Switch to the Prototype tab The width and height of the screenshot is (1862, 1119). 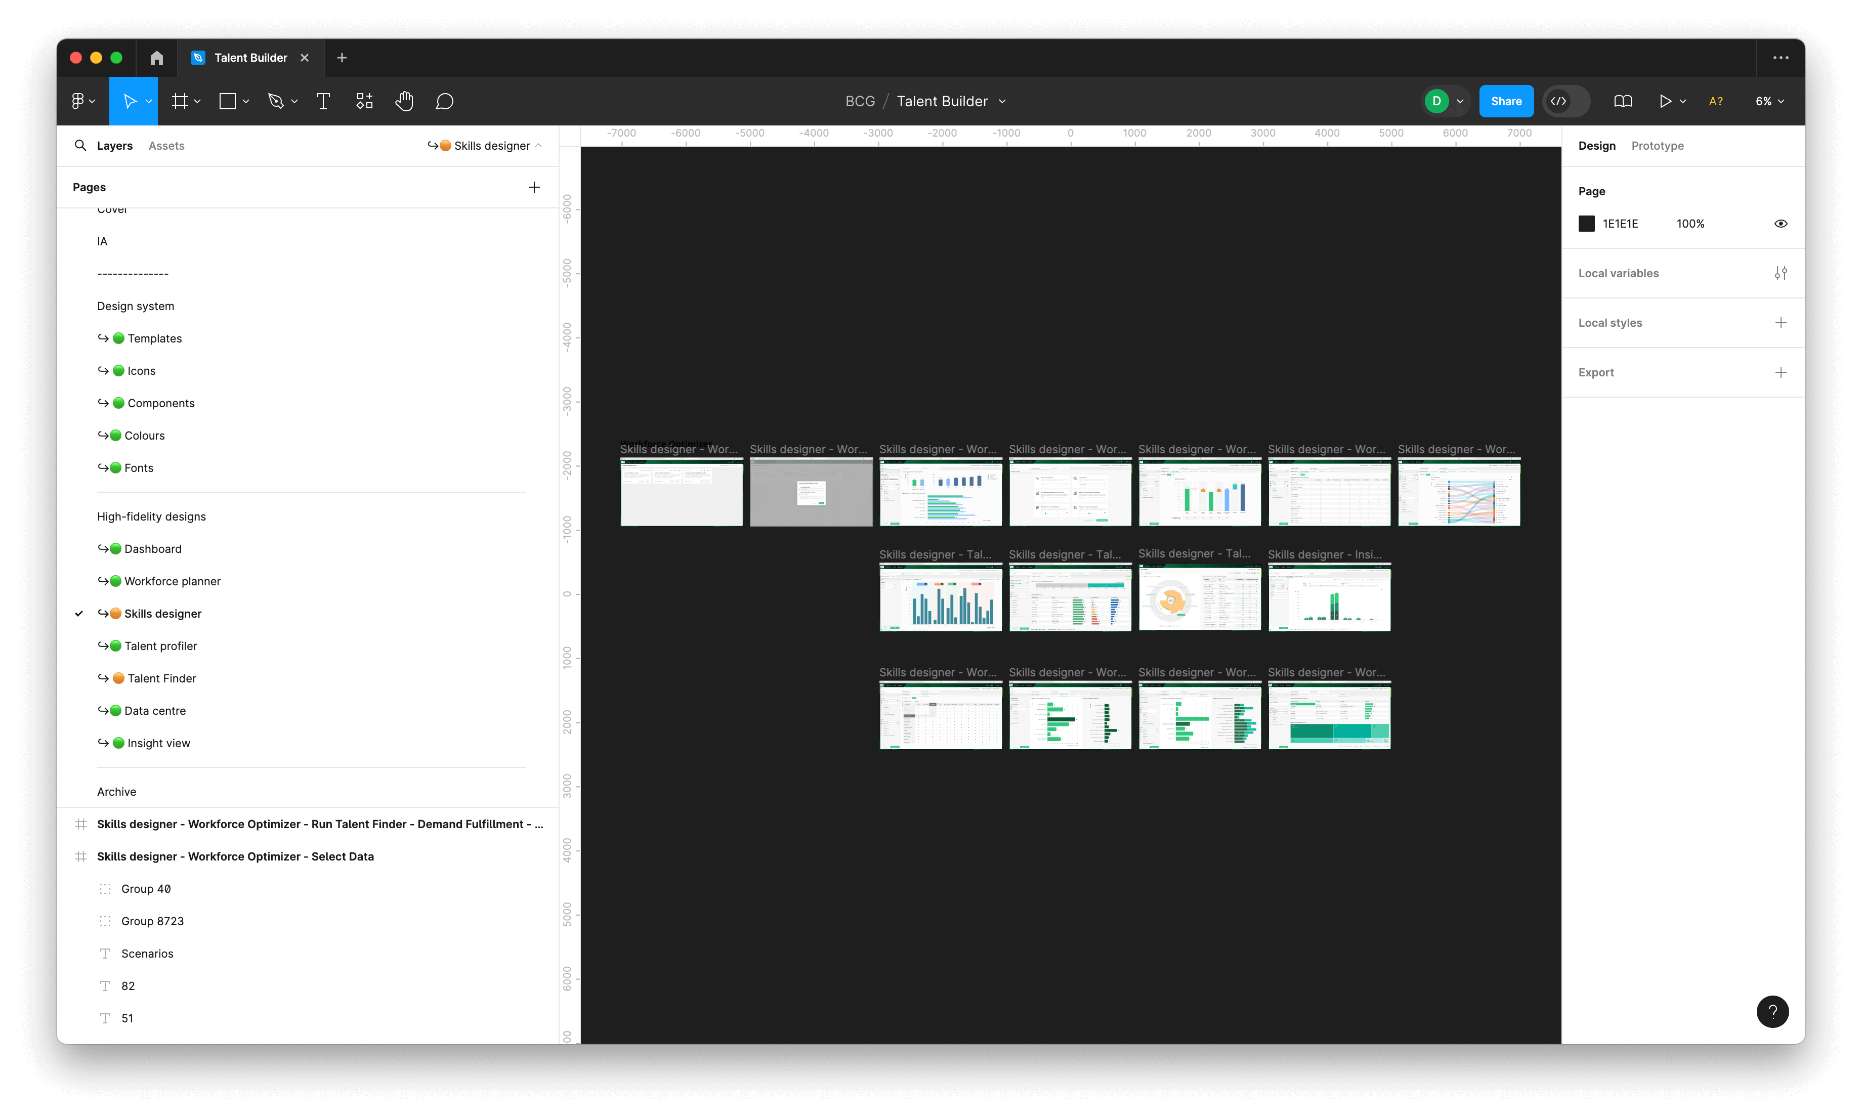point(1657,146)
